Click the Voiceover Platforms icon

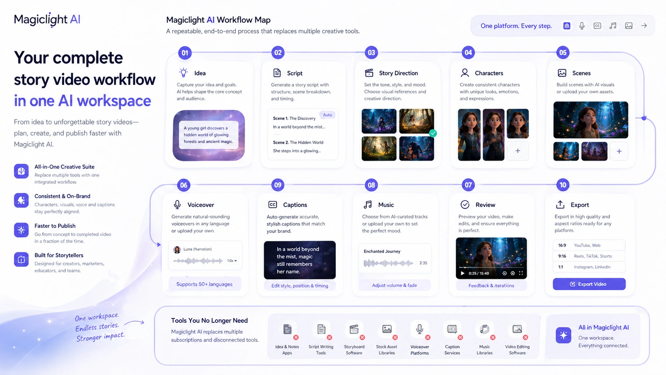[419, 329]
